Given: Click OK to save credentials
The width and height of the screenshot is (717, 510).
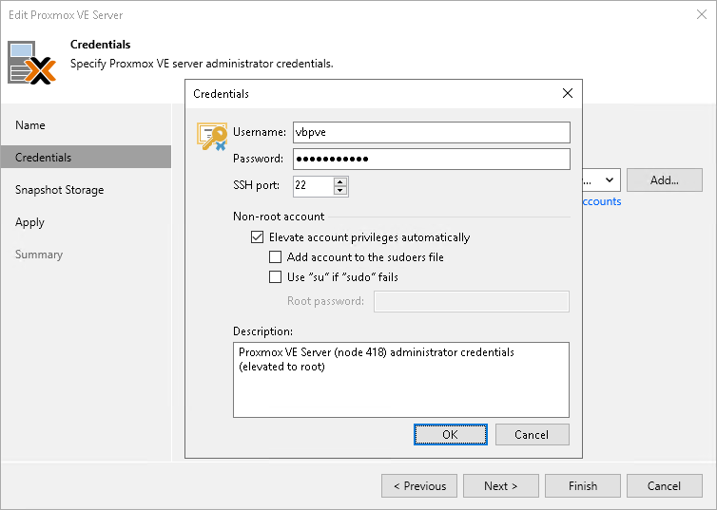Looking at the screenshot, I should coord(451,434).
